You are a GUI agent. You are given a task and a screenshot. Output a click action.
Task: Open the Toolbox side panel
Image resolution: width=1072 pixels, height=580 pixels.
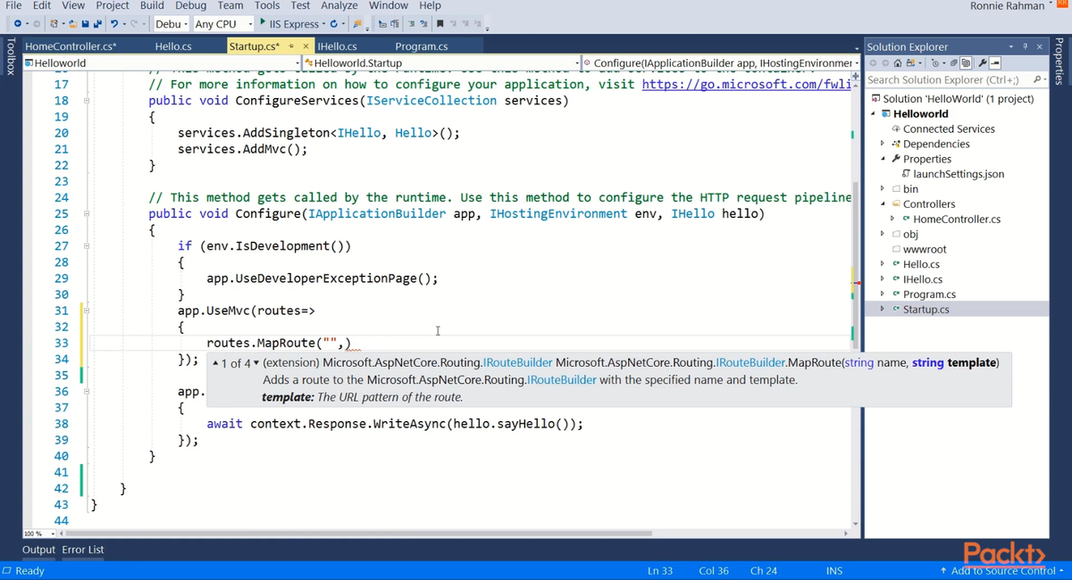(11, 55)
